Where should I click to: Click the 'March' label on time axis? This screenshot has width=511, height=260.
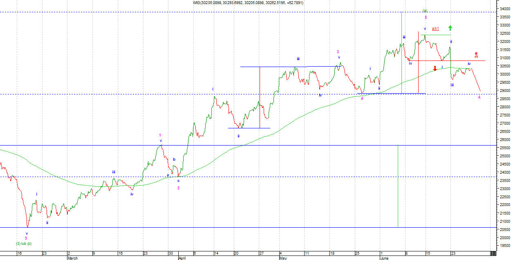click(72, 258)
